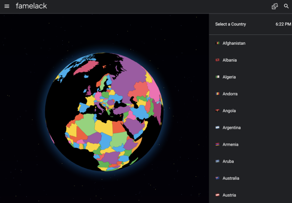Click the Aruba flag icon
The width and height of the screenshot is (292, 203).
tap(217, 161)
